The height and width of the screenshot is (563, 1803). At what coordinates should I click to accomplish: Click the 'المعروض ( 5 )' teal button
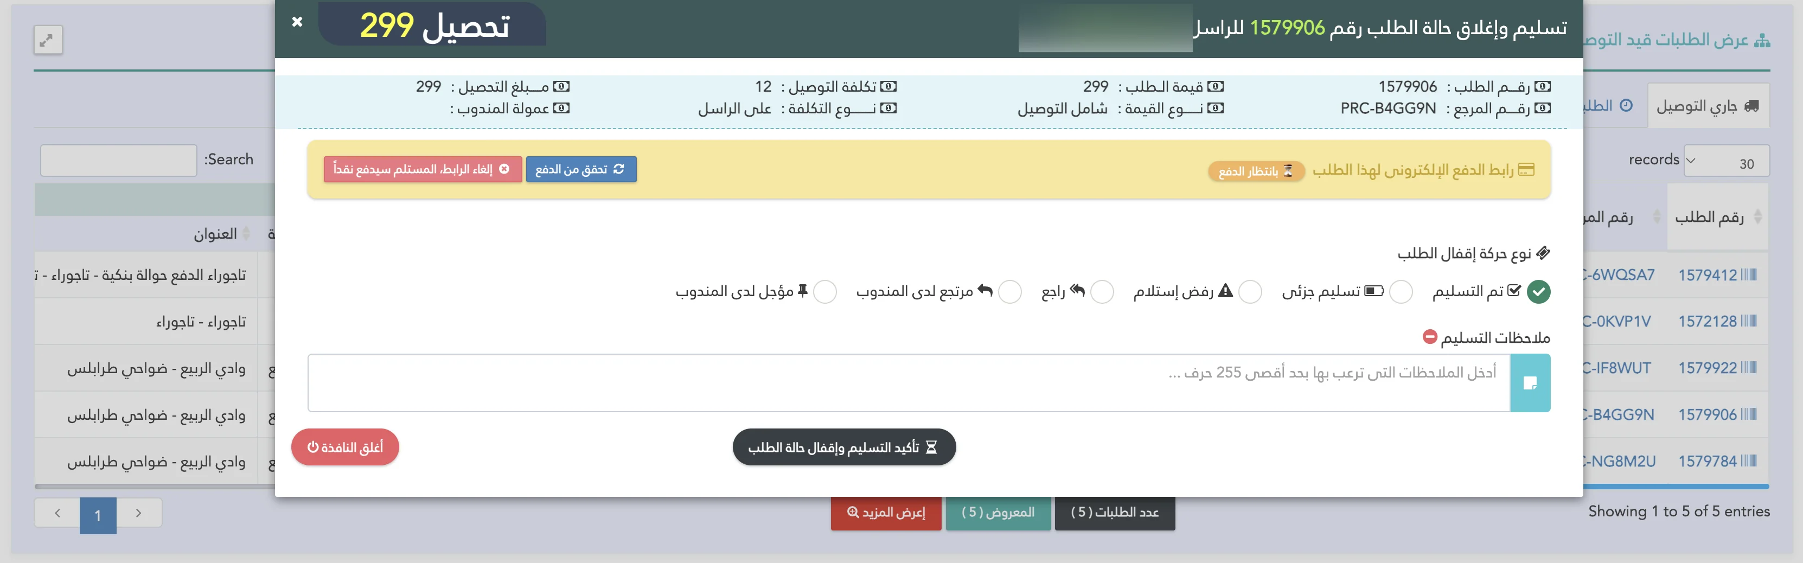tap(998, 513)
